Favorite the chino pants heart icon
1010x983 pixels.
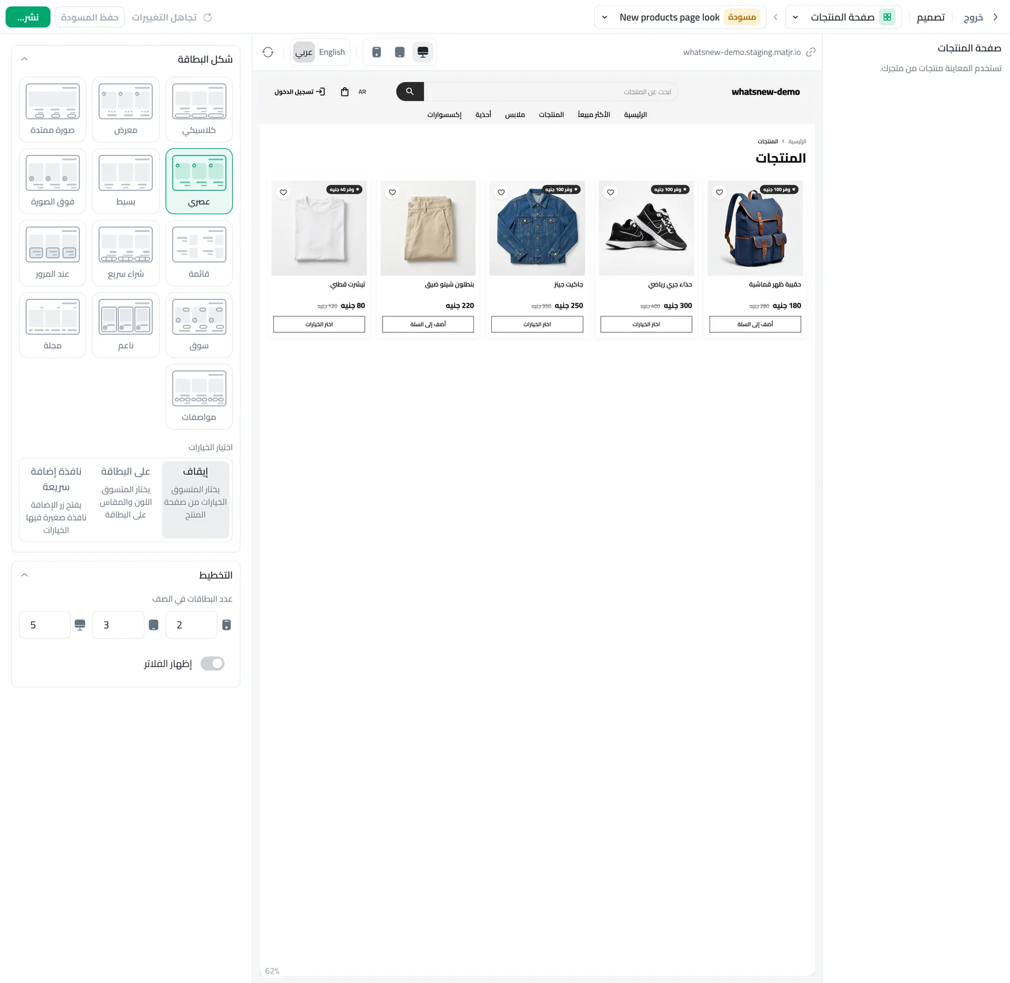click(x=393, y=192)
